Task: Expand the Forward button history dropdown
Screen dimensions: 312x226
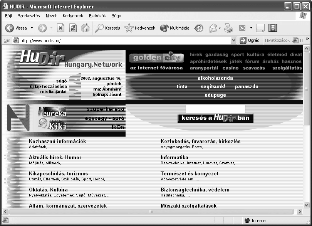Action: (x=51, y=28)
